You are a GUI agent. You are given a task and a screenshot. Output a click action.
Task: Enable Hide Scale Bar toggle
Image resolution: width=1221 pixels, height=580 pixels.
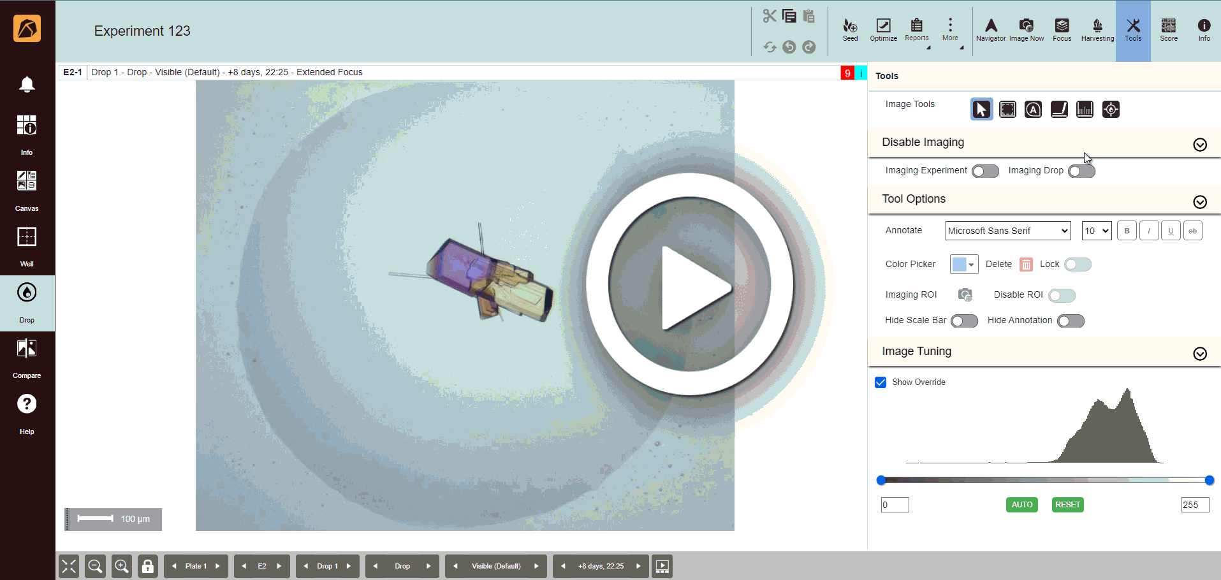click(x=964, y=321)
